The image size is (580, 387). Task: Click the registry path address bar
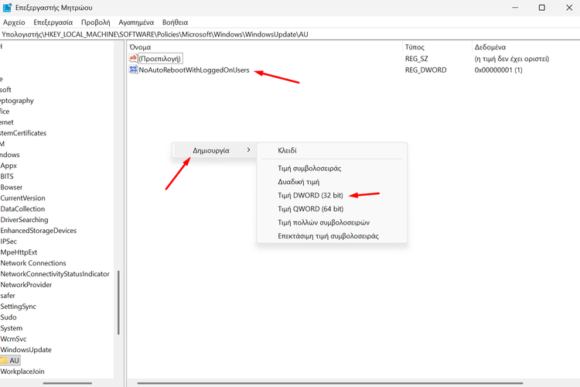(x=232, y=35)
